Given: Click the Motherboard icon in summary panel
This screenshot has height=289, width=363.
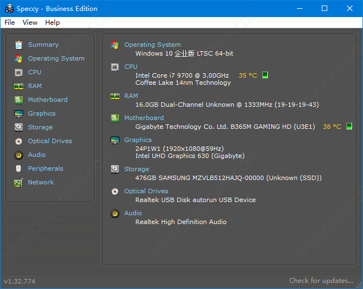Looking at the screenshot, I should point(115,118).
